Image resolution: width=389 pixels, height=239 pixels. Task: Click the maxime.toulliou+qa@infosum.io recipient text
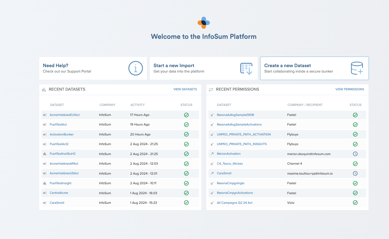click(x=310, y=173)
